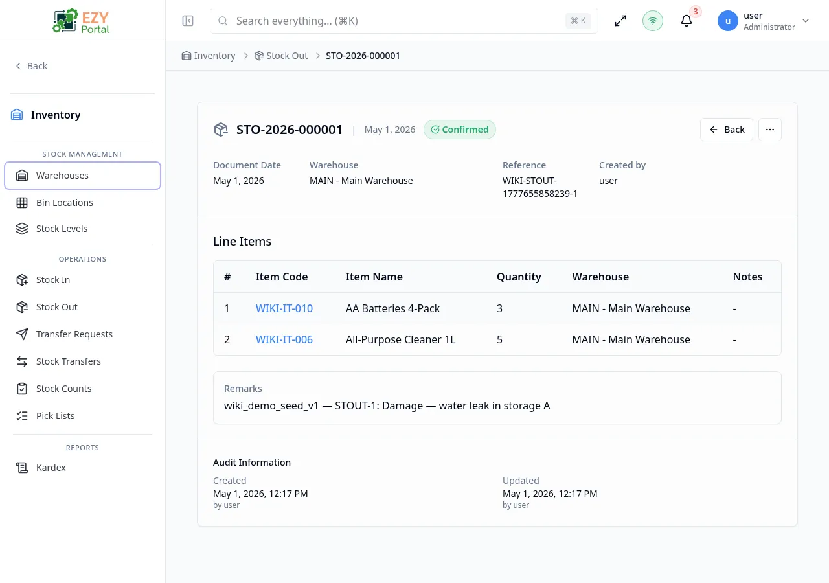829x583 pixels.
Task: Click the Stock In box icon
Action: 22,280
